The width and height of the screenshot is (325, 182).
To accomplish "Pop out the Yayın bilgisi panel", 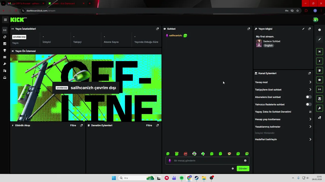I will 309,29.
